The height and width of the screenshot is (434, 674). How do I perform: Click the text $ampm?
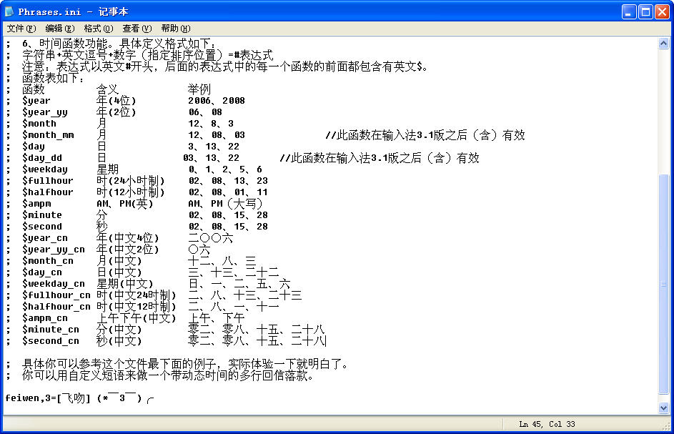coord(36,204)
